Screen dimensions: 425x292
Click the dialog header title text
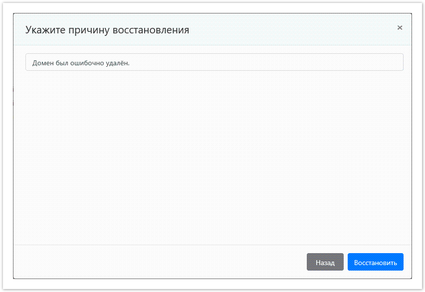[108, 30]
